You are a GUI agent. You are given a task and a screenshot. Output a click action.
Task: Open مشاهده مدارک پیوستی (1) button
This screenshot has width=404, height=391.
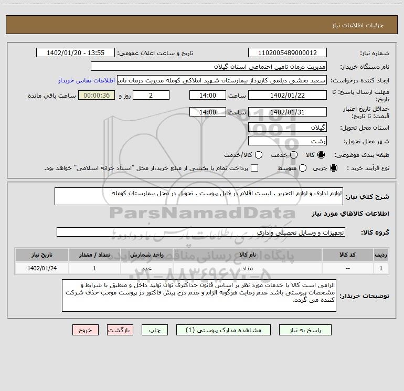click(224, 330)
